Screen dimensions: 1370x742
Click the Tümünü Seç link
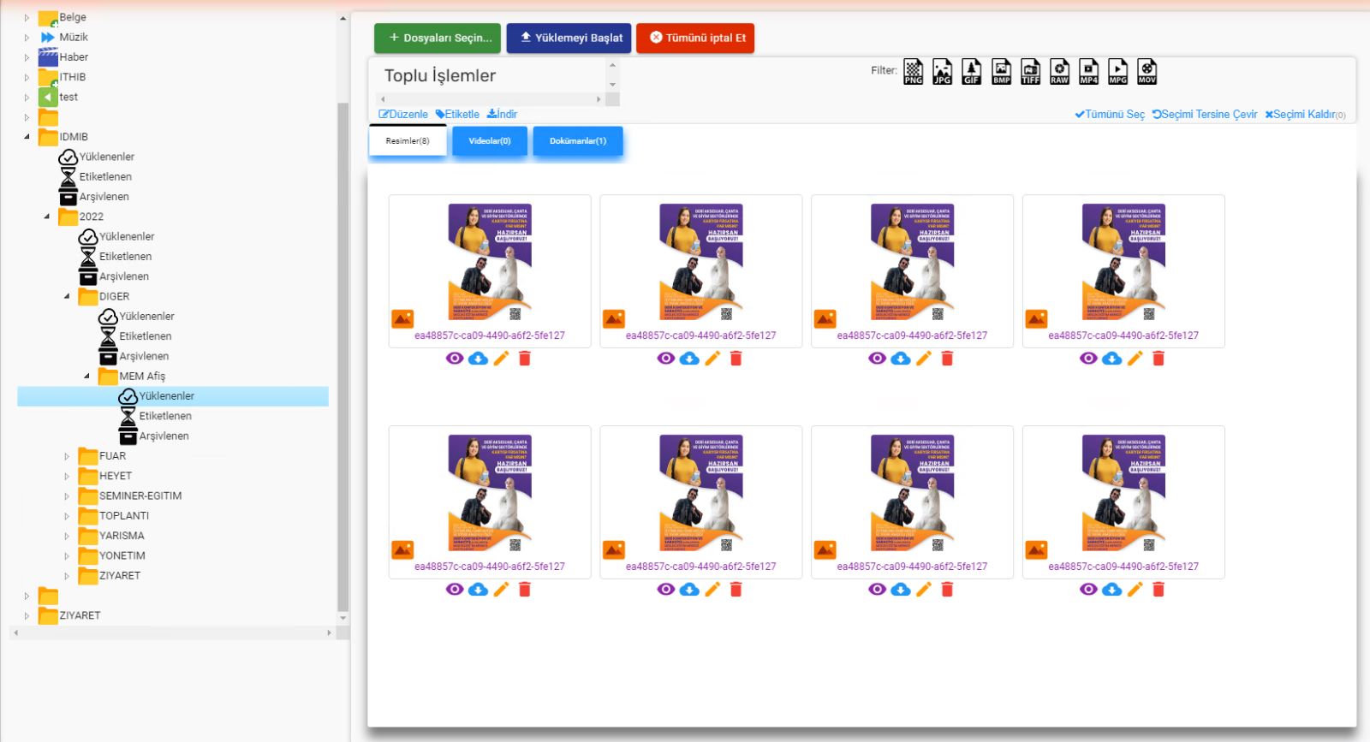(1110, 115)
